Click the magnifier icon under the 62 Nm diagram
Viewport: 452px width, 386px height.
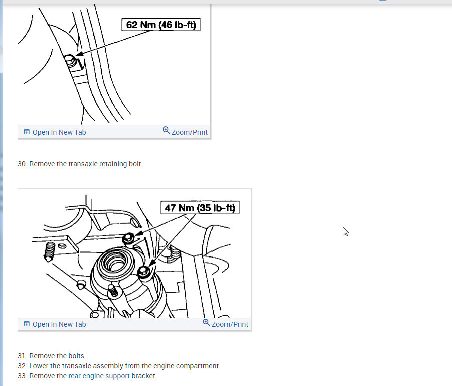pos(166,130)
